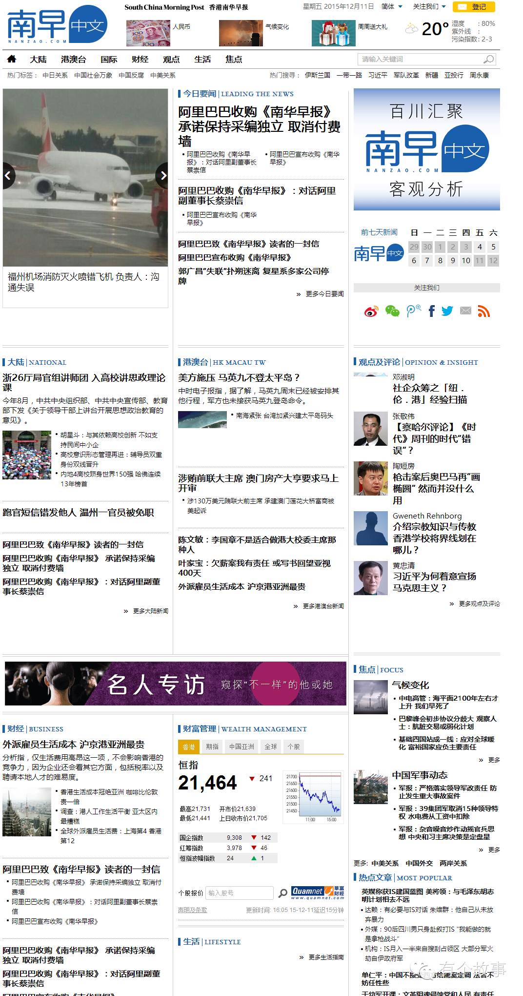Show next slide in photo carousel
Image resolution: width=523 pixels, height=996 pixels.
162,175
